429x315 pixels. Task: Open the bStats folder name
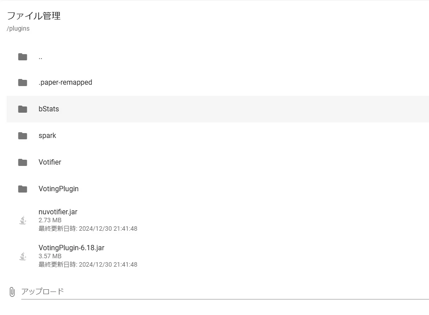(x=49, y=109)
